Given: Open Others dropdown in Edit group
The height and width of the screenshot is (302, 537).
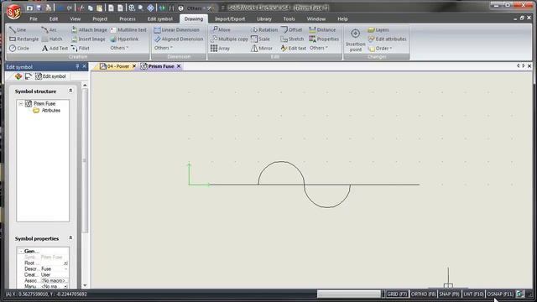Looking at the screenshot, I should coord(319,48).
